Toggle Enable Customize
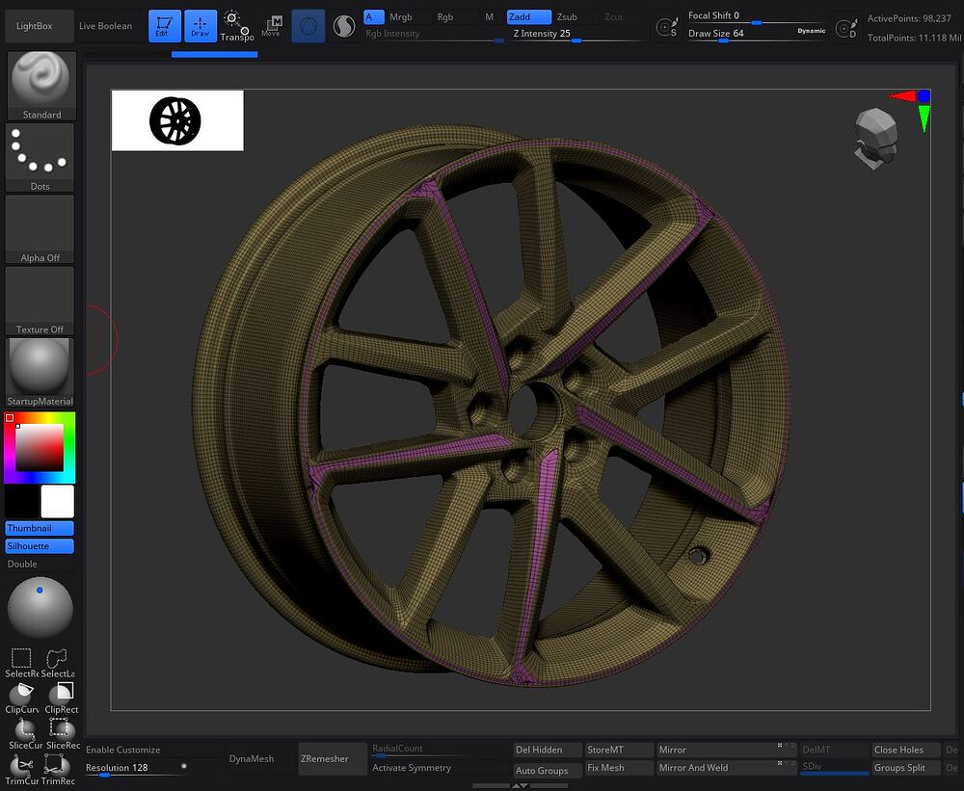This screenshot has height=791, width=964. [x=123, y=750]
